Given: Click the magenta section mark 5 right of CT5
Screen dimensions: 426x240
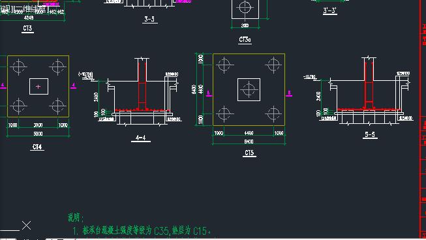Looking at the screenshot, I should coord(289,93).
